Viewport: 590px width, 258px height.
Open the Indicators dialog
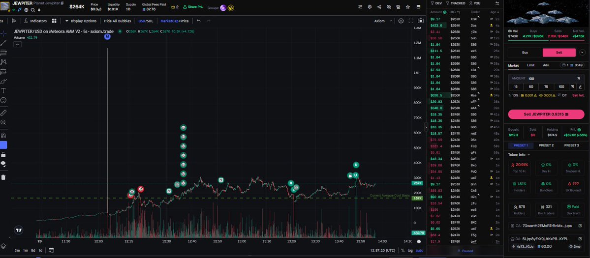click(35, 21)
